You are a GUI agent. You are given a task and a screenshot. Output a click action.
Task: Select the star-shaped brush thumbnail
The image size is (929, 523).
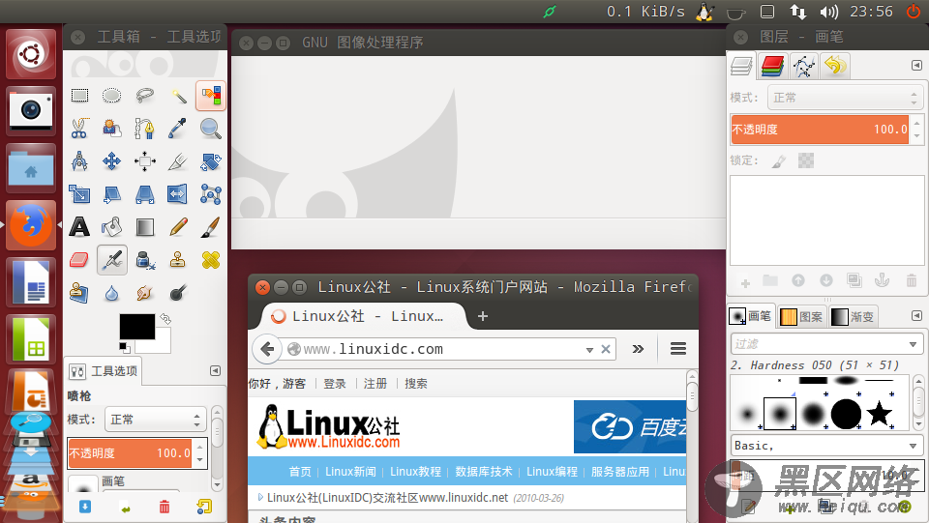(x=880, y=413)
